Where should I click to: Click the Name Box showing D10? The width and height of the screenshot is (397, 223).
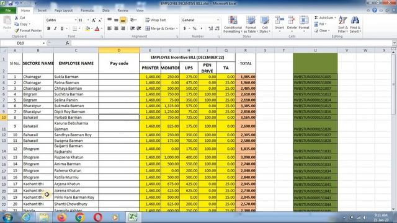click(x=20, y=43)
